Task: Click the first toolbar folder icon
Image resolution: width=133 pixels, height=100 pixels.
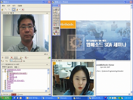Action: click(x=2, y=9)
